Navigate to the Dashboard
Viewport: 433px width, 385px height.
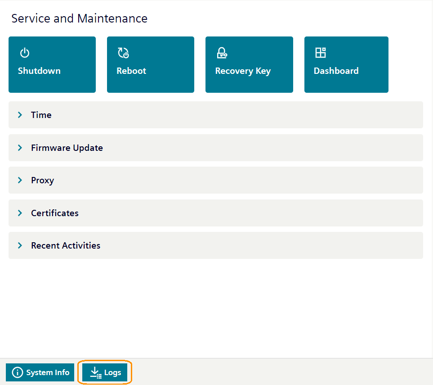(x=346, y=64)
